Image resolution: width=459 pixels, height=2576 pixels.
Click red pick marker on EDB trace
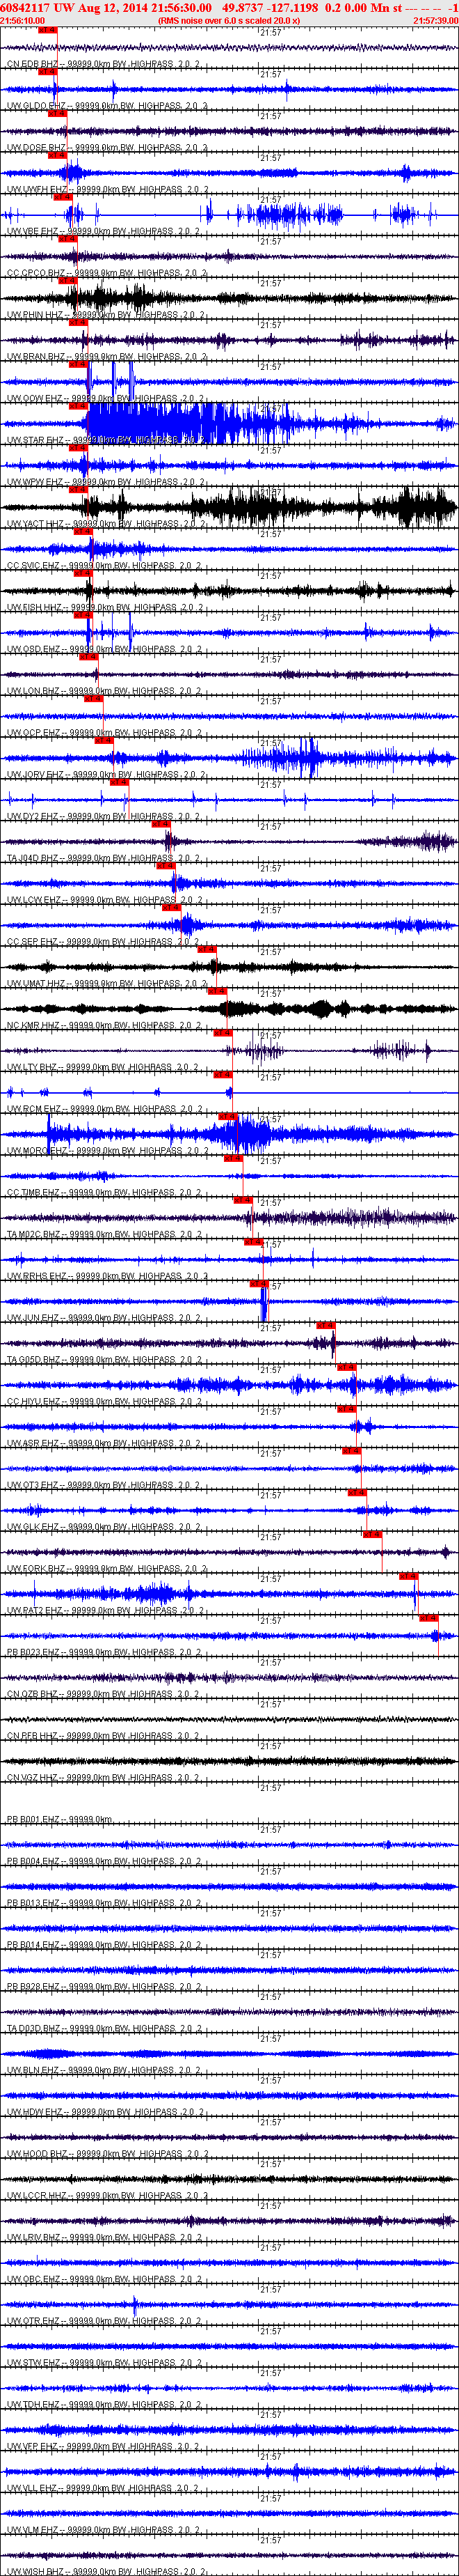pos(47,30)
